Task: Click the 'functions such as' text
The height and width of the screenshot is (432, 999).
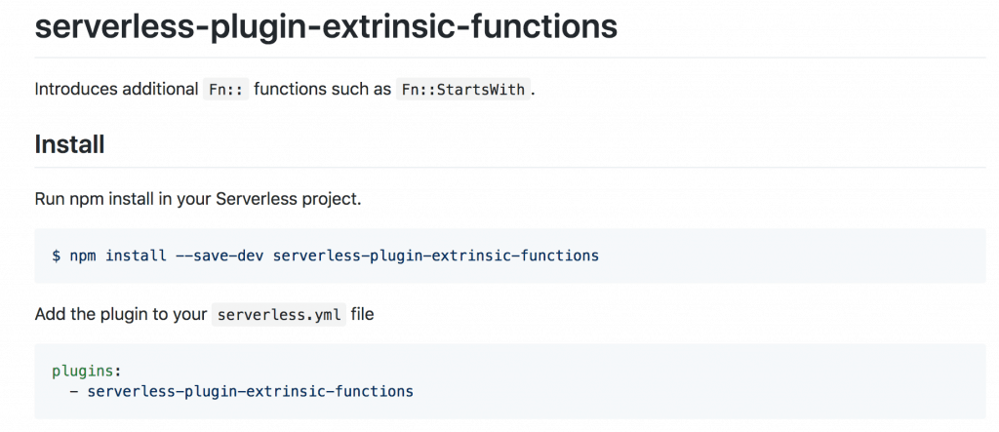Action: click(x=322, y=89)
